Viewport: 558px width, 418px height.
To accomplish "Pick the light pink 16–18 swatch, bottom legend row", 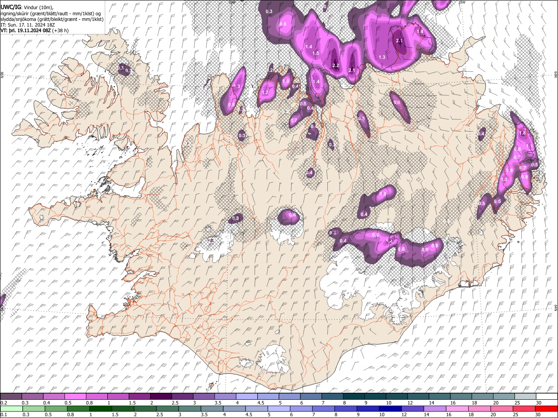I will pos(457,408).
